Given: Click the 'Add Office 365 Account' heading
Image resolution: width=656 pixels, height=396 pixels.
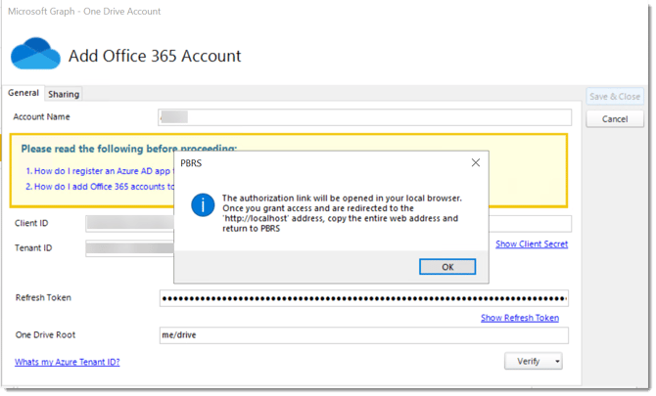Looking at the screenshot, I should 155,56.
